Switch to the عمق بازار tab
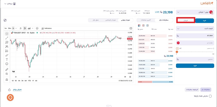This screenshot has height=107, width=217. (x=96, y=20)
